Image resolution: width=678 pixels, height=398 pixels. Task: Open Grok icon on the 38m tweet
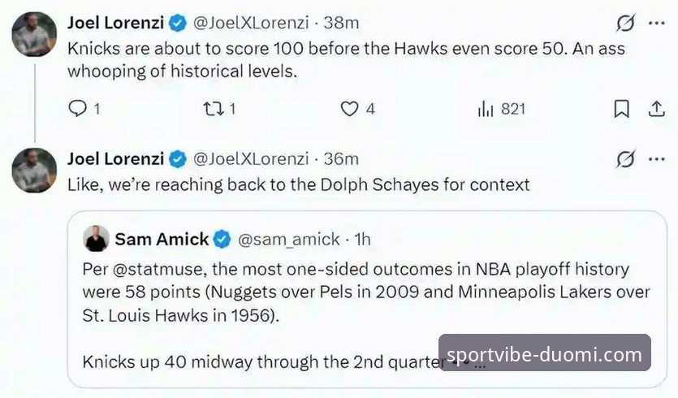point(625,24)
